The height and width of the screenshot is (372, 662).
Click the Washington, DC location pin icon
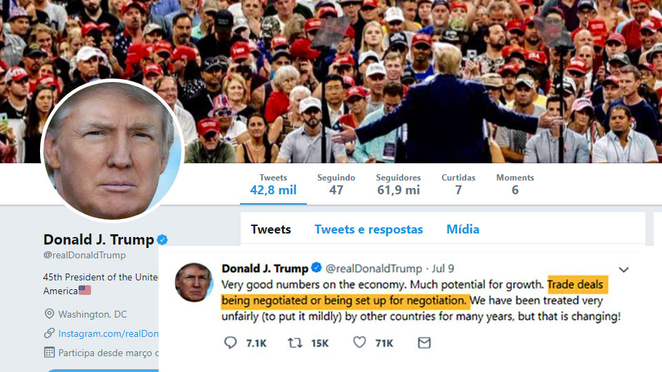(50, 314)
